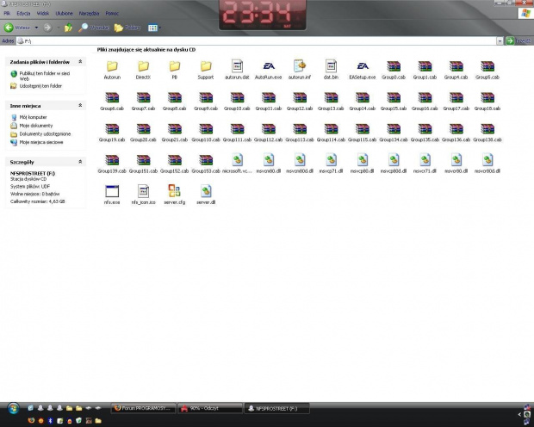The height and width of the screenshot is (427, 534).
Task: Open the address bar dropdown
Action: point(499,40)
